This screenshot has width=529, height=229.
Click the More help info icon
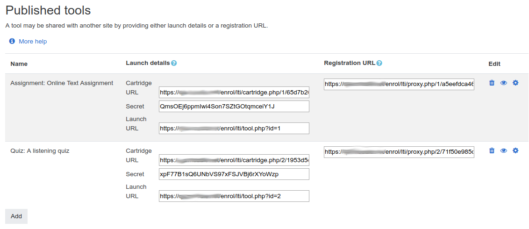(12, 41)
